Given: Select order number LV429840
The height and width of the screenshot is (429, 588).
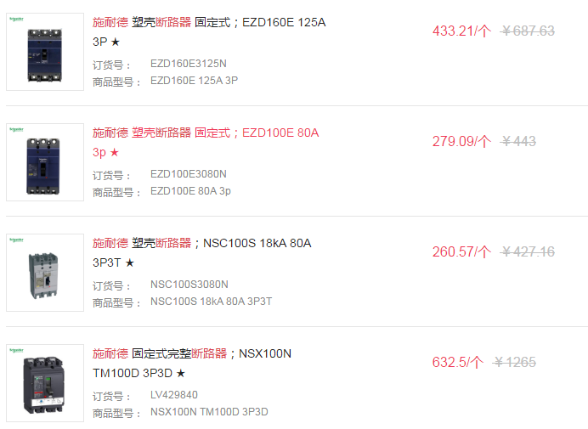Looking at the screenshot, I should click(174, 395).
